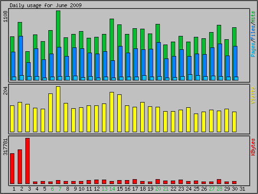Screen dimensions: 258x194
Task: Select the green hits bar for day 14
Action: pyautogui.click(x=112, y=40)
